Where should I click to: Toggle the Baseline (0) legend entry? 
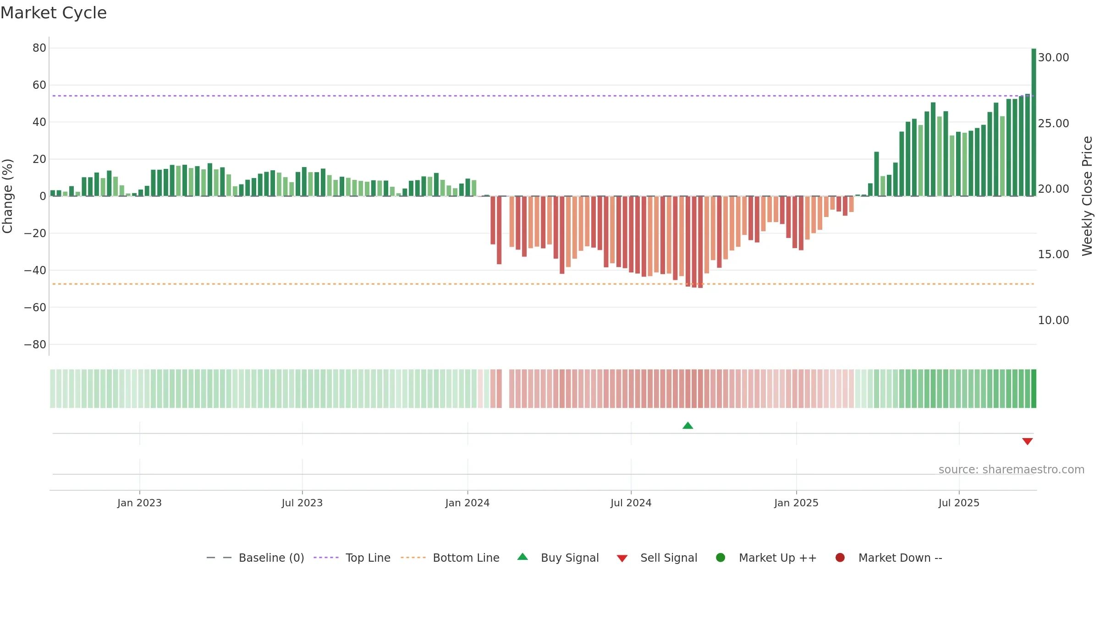point(255,558)
